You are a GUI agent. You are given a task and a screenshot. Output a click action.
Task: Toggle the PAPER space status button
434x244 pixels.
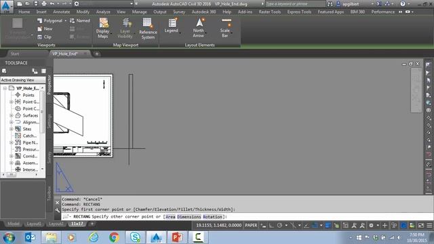point(251,226)
